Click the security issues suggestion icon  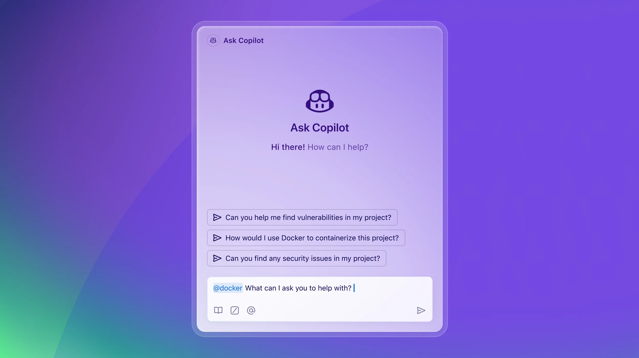pos(217,258)
